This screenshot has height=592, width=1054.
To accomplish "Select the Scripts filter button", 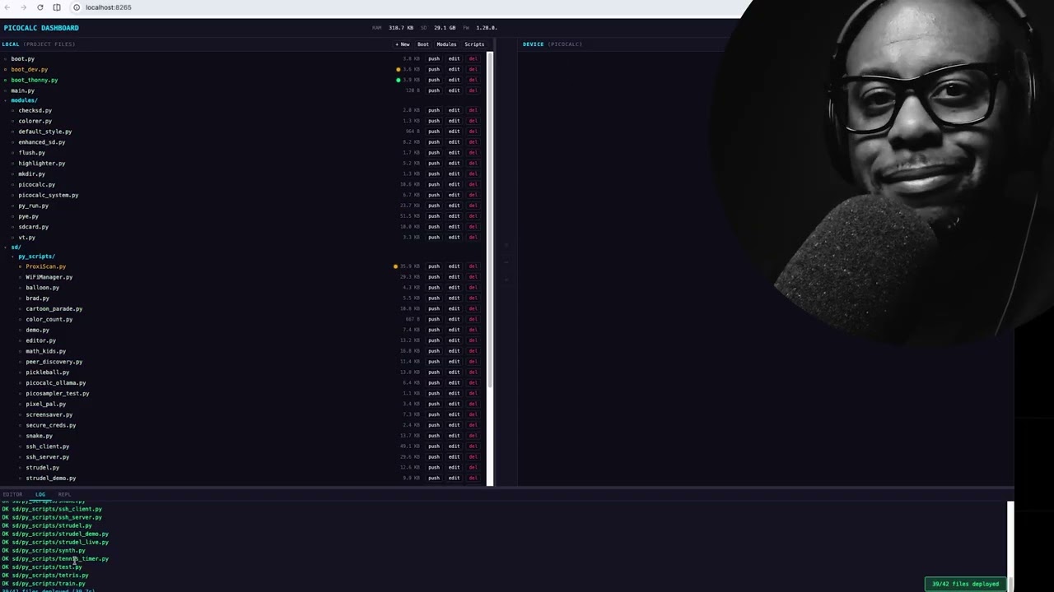I will coord(474,44).
